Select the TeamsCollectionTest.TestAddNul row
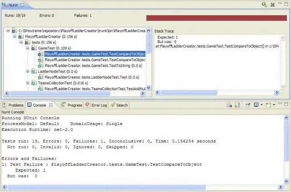 (x=95, y=89)
